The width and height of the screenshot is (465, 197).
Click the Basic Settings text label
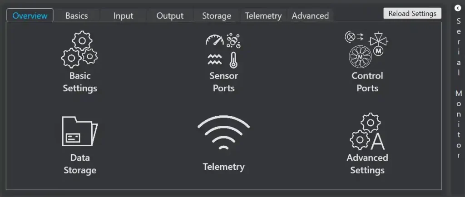point(80,82)
